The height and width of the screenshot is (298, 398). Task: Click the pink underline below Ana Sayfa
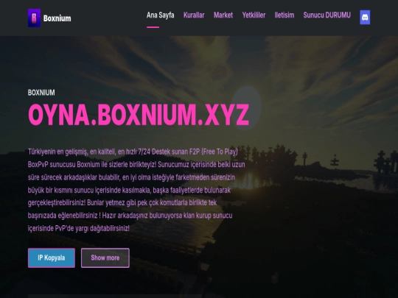tap(153, 27)
